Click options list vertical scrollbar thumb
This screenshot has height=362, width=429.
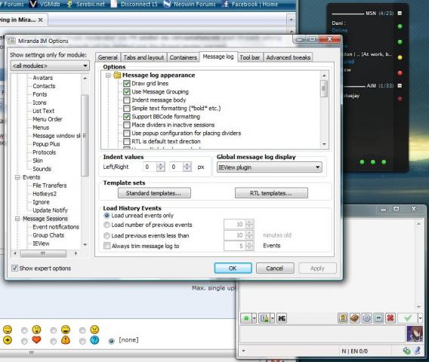[324, 89]
